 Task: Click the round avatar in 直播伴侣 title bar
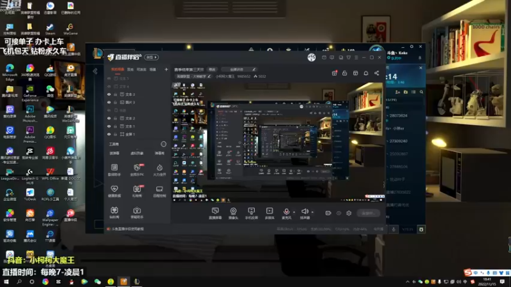click(312, 57)
